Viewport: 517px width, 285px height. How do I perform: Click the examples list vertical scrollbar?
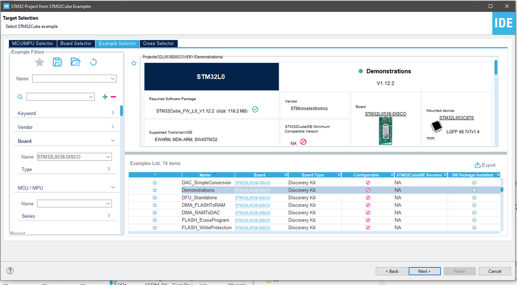pos(502,189)
